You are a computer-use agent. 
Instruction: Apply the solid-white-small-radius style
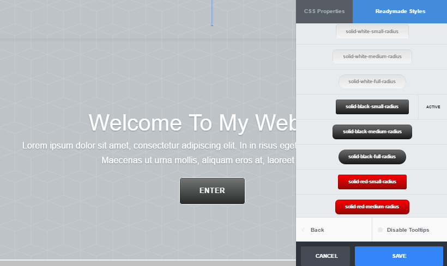(x=372, y=32)
